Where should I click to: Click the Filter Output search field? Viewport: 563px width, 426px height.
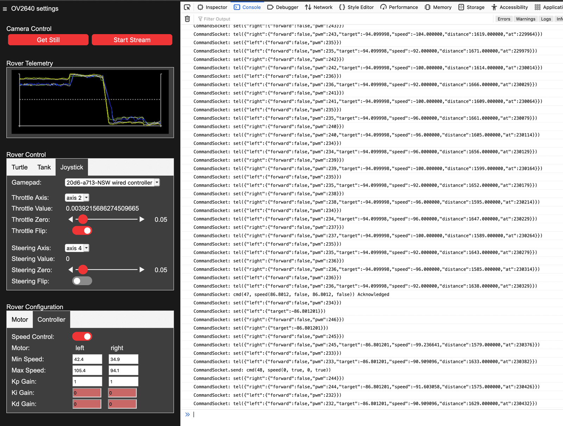point(345,19)
